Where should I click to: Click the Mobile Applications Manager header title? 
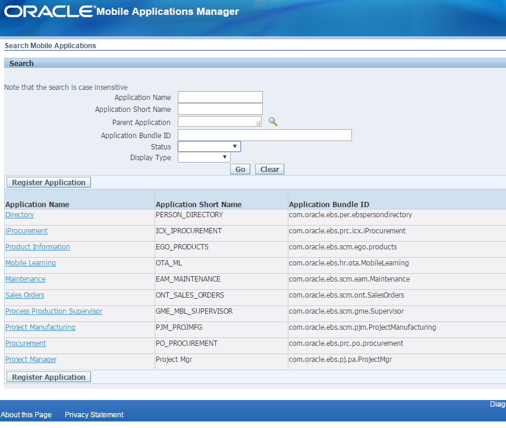(x=168, y=12)
